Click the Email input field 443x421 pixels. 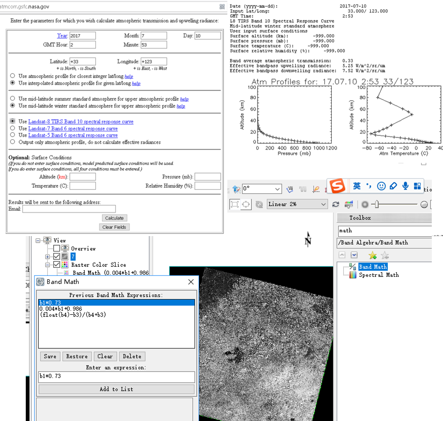[69, 209]
